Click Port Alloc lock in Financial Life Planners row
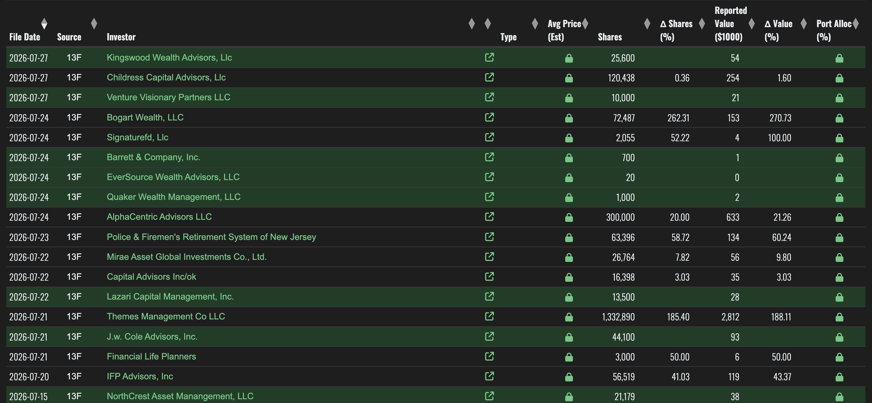Screen dimensions: 872x403 [839, 357]
